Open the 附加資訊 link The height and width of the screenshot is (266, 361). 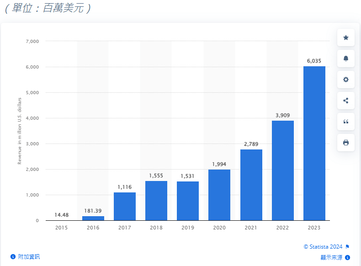(29, 257)
